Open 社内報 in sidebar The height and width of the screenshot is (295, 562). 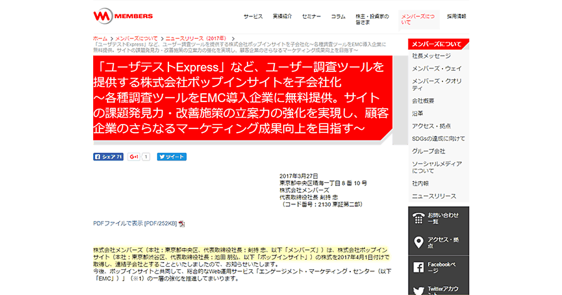click(420, 184)
